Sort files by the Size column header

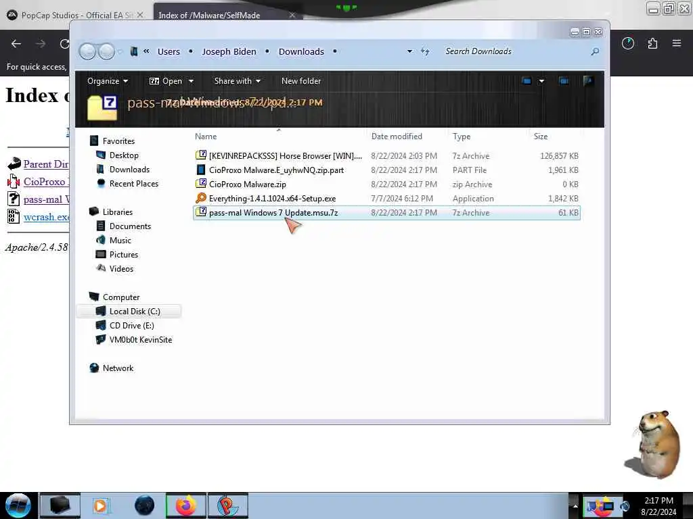(x=541, y=137)
